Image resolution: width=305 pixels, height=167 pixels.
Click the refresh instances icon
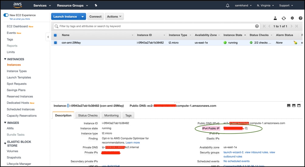(x=283, y=18)
